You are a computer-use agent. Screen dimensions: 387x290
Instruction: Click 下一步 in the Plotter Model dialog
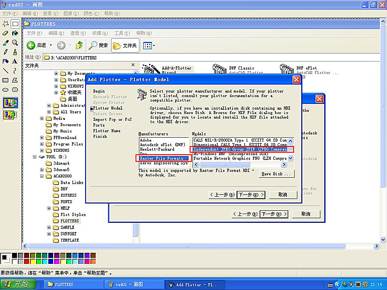251,195
